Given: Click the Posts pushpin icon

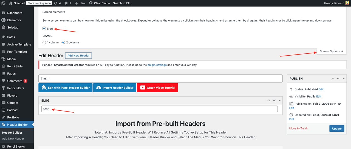Looking at the screenshot, I should pos(4,37).
